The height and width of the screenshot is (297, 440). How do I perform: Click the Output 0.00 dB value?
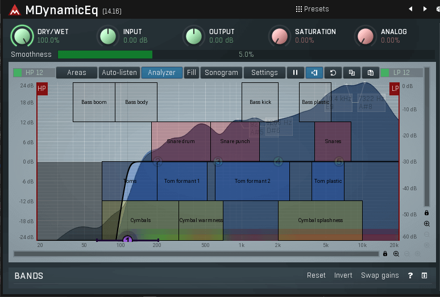pos(221,40)
